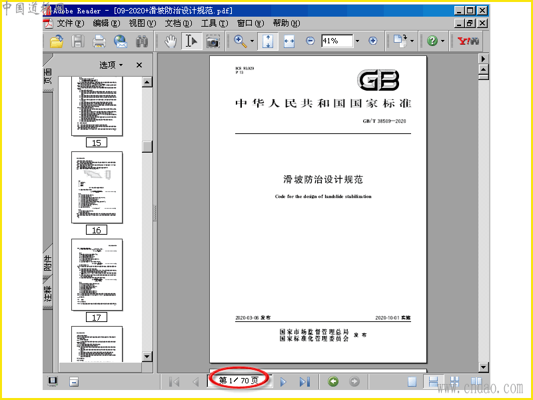
Task: Click the page number field 第1/70页
Action: (239, 380)
